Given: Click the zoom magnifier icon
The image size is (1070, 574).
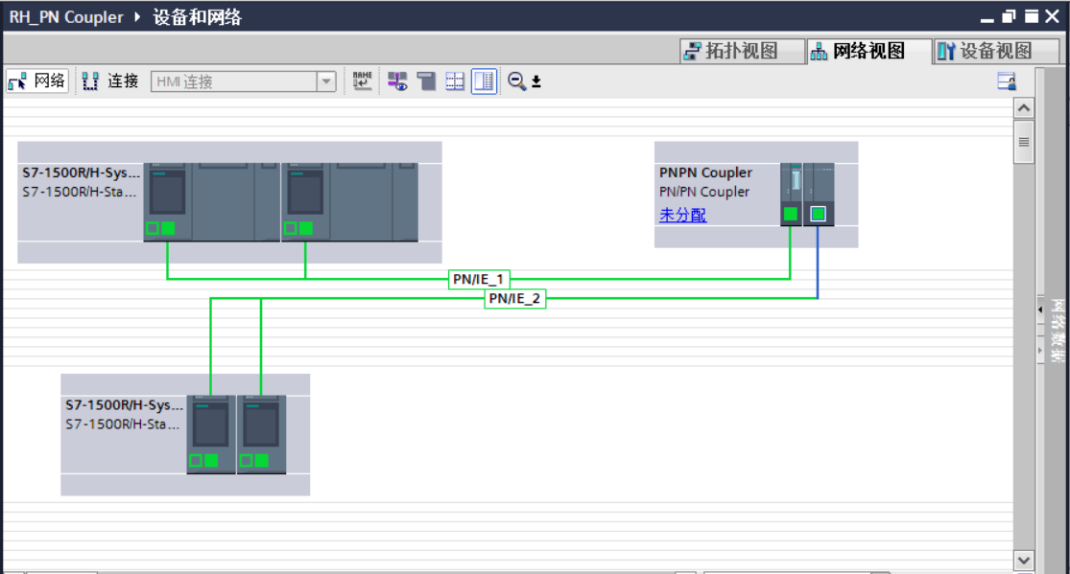Looking at the screenshot, I should [516, 81].
